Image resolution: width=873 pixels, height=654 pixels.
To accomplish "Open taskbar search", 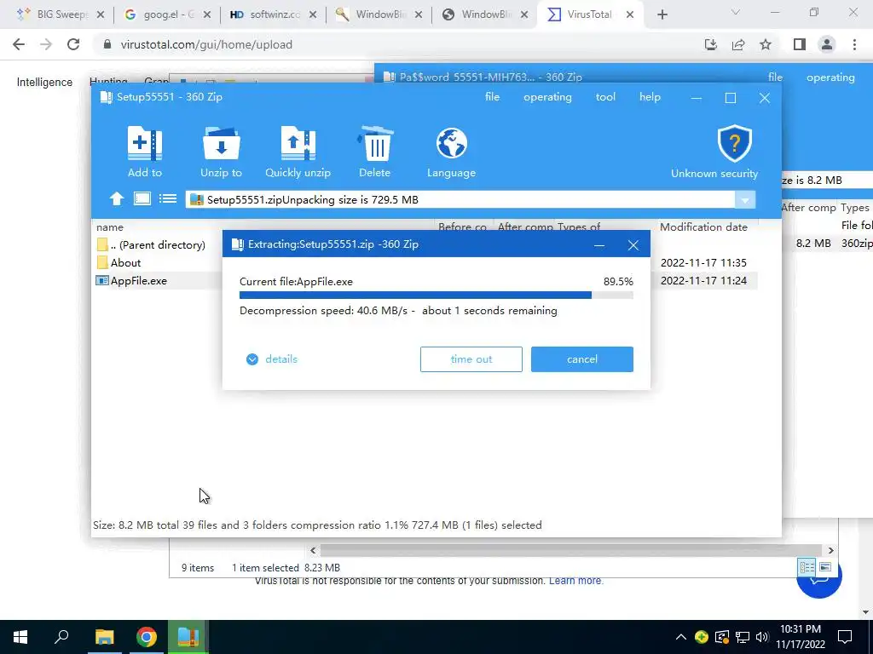I will coord(61,637).
